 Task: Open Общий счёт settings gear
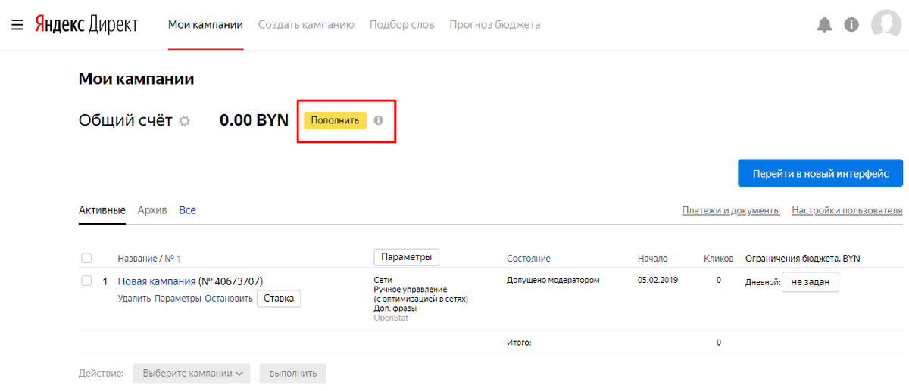[184, 121]
